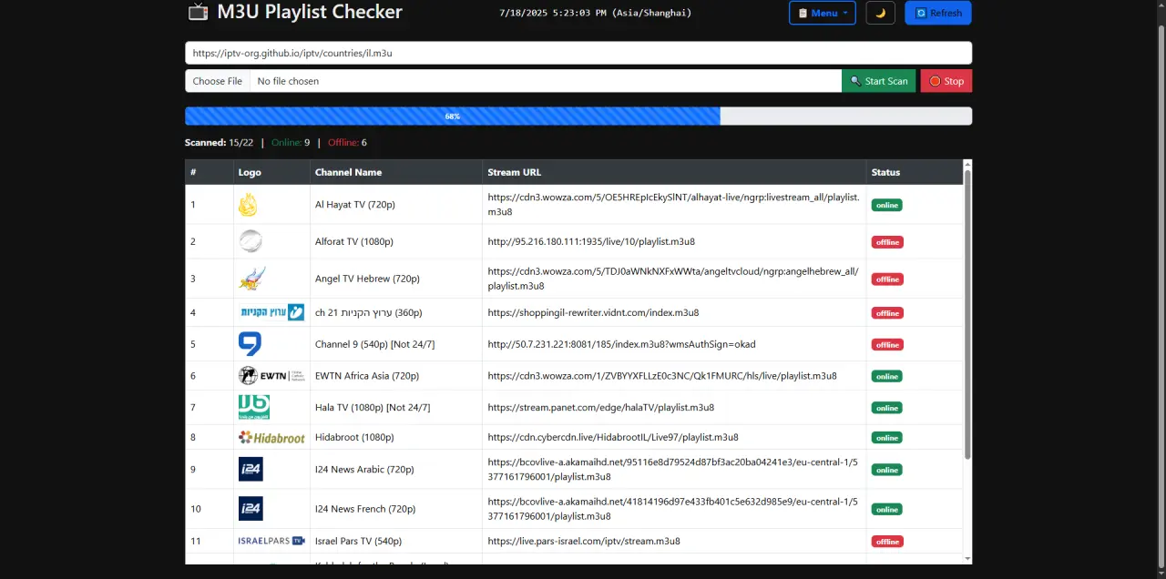Click the Hidabroot (1080p) channel name
The height and width of the screenshot is (579, 1166).
pyautogui.click(x=354, y=437)
